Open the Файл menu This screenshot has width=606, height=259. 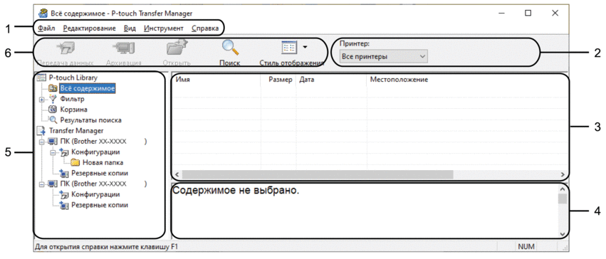pos(47,28)
